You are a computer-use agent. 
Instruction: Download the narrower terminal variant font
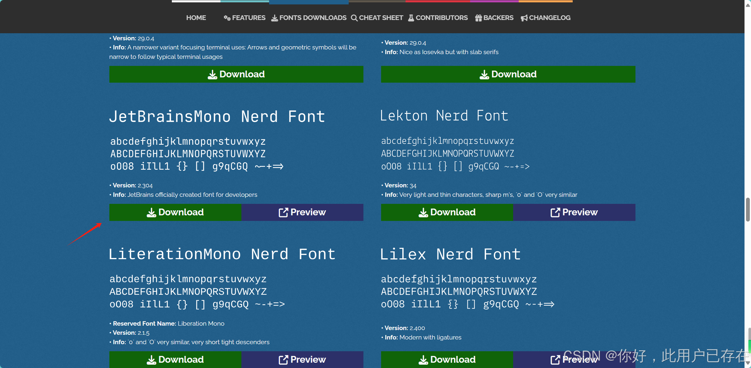[236, 74]
